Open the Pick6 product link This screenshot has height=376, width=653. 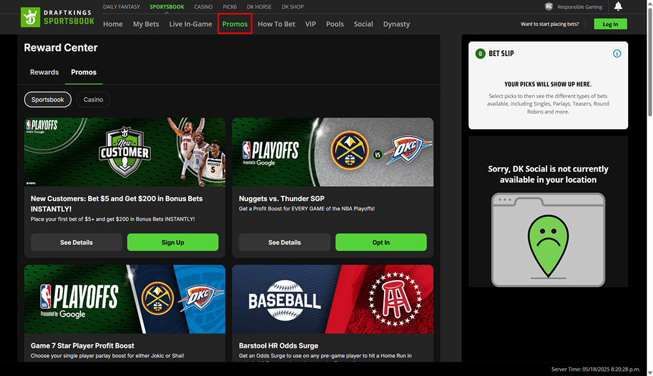pos(229,7)
